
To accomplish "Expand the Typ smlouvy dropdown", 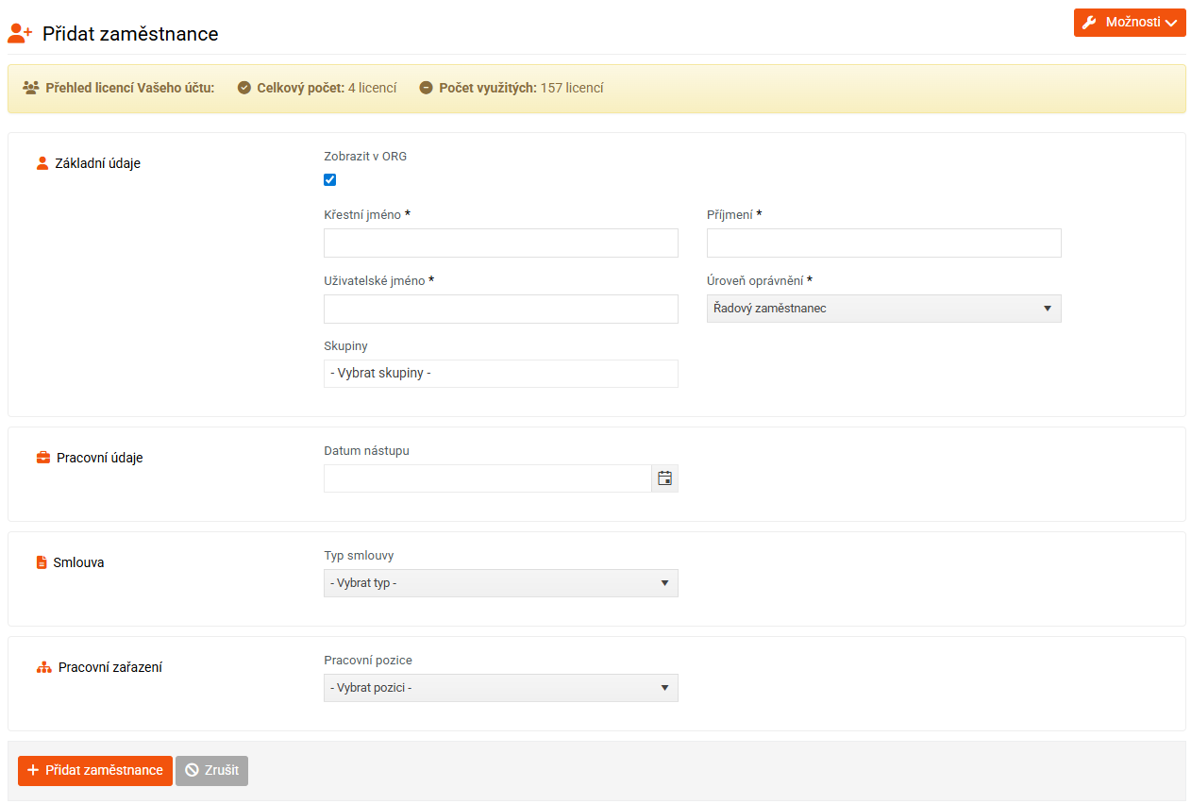I will pyautogui.click(x=500, y=583).
